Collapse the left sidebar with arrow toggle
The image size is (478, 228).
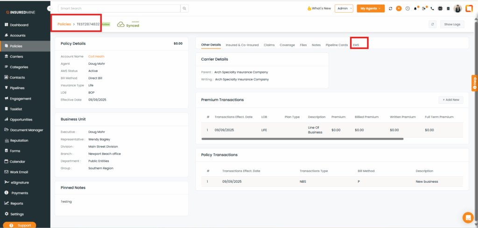(49, 8)
